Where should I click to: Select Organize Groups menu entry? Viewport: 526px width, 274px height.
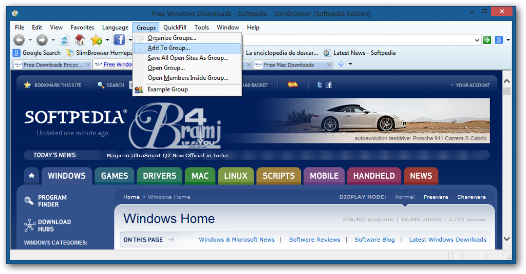pyautogui.click(x=187, y=38)
